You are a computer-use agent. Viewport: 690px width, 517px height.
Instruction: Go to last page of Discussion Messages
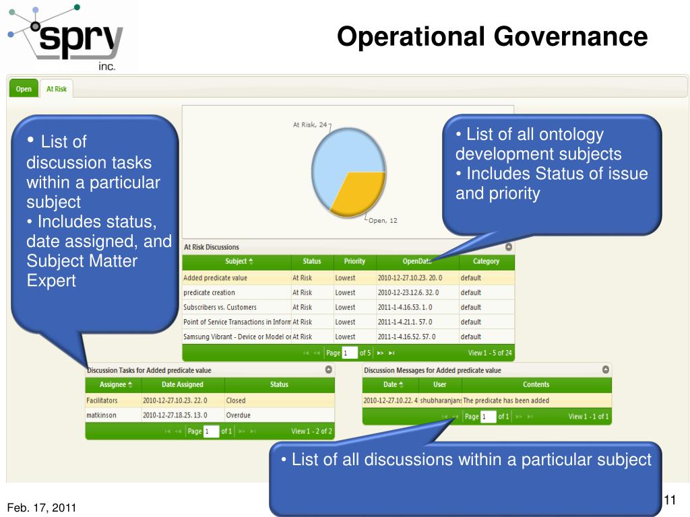(530, 417)
